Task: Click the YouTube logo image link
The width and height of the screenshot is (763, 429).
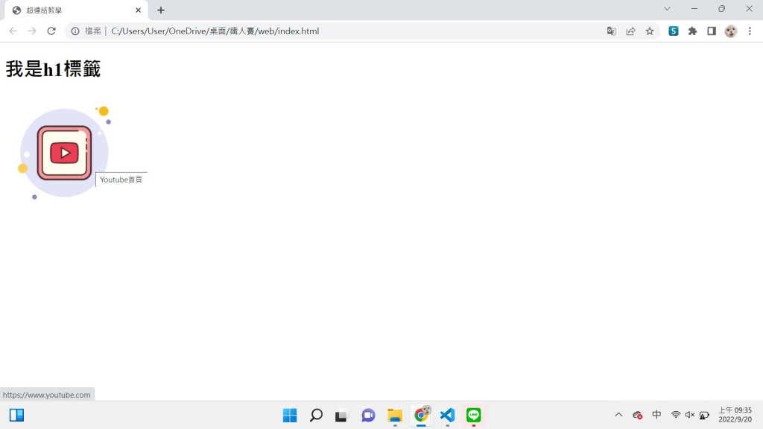Action: 64,153
